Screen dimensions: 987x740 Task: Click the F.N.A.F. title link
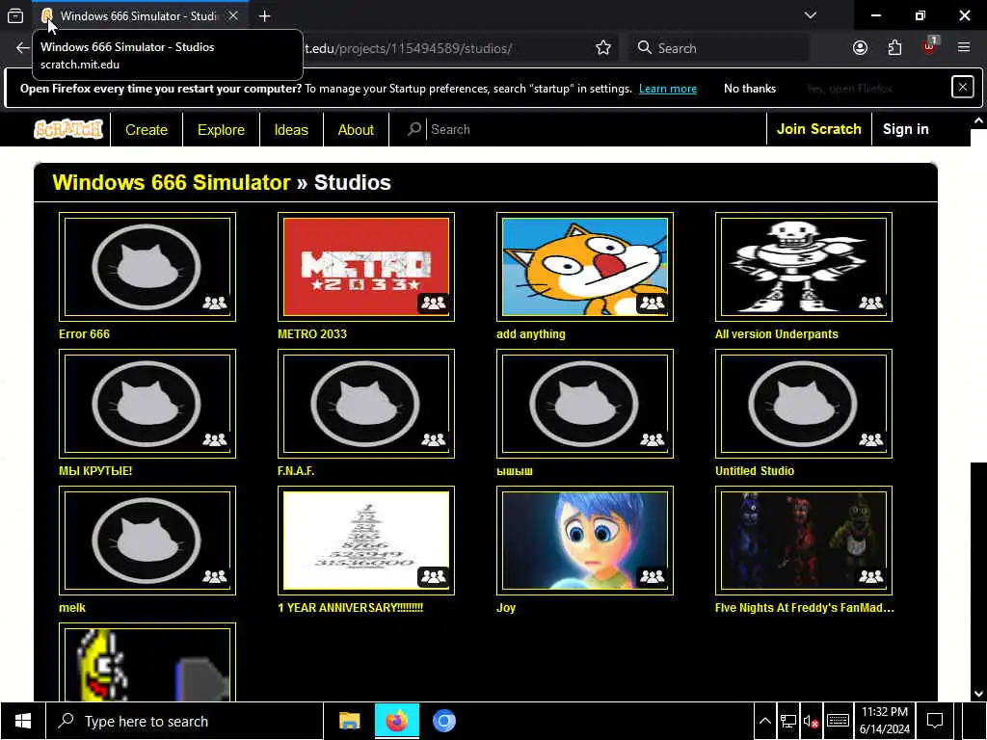tap(296, 470)
